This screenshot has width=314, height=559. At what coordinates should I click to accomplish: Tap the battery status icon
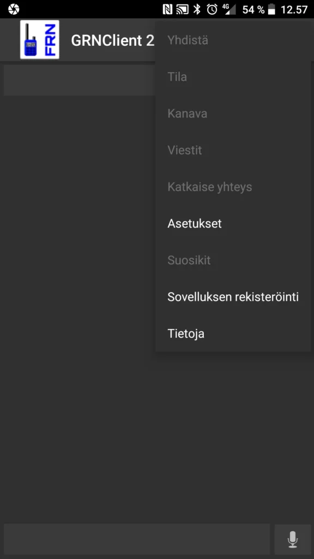(x=271, y=9)
